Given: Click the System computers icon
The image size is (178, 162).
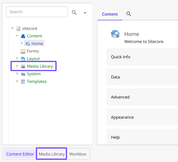Looking at the screenshot, I should (x=23, y=74).
